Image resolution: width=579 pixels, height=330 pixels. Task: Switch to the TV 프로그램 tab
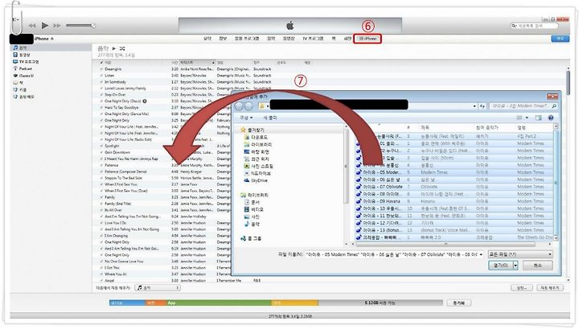point(313,39)
